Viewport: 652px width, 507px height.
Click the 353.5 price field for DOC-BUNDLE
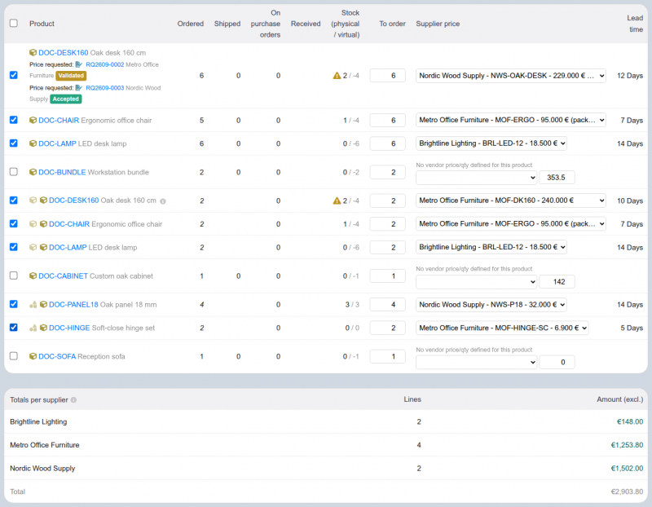coord(557,178)
